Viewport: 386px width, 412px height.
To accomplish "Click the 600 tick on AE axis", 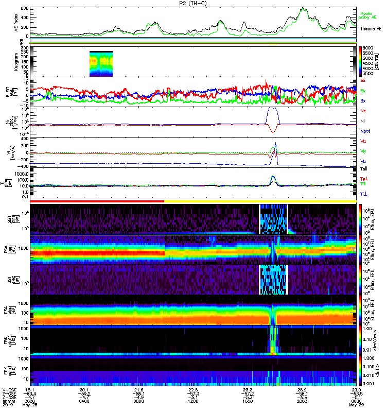I will [x=25, y=8].
